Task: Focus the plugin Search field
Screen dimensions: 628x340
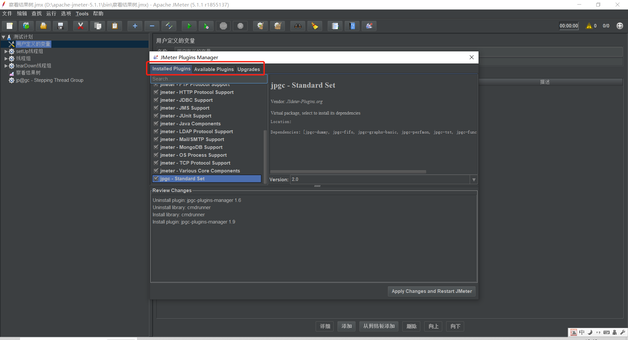Action: [209, 79]
